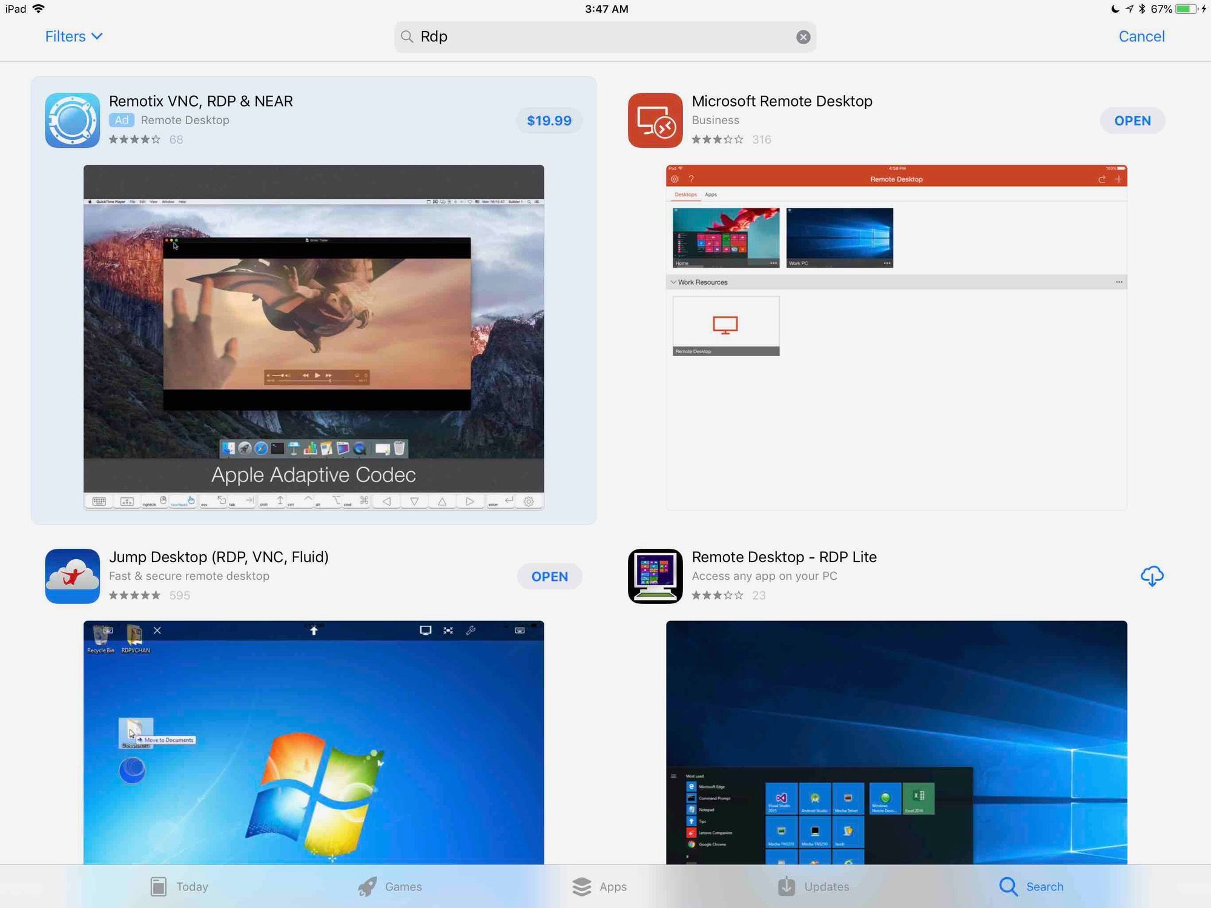Tap the magnifier icon in search bar

[x=408, y=37]
